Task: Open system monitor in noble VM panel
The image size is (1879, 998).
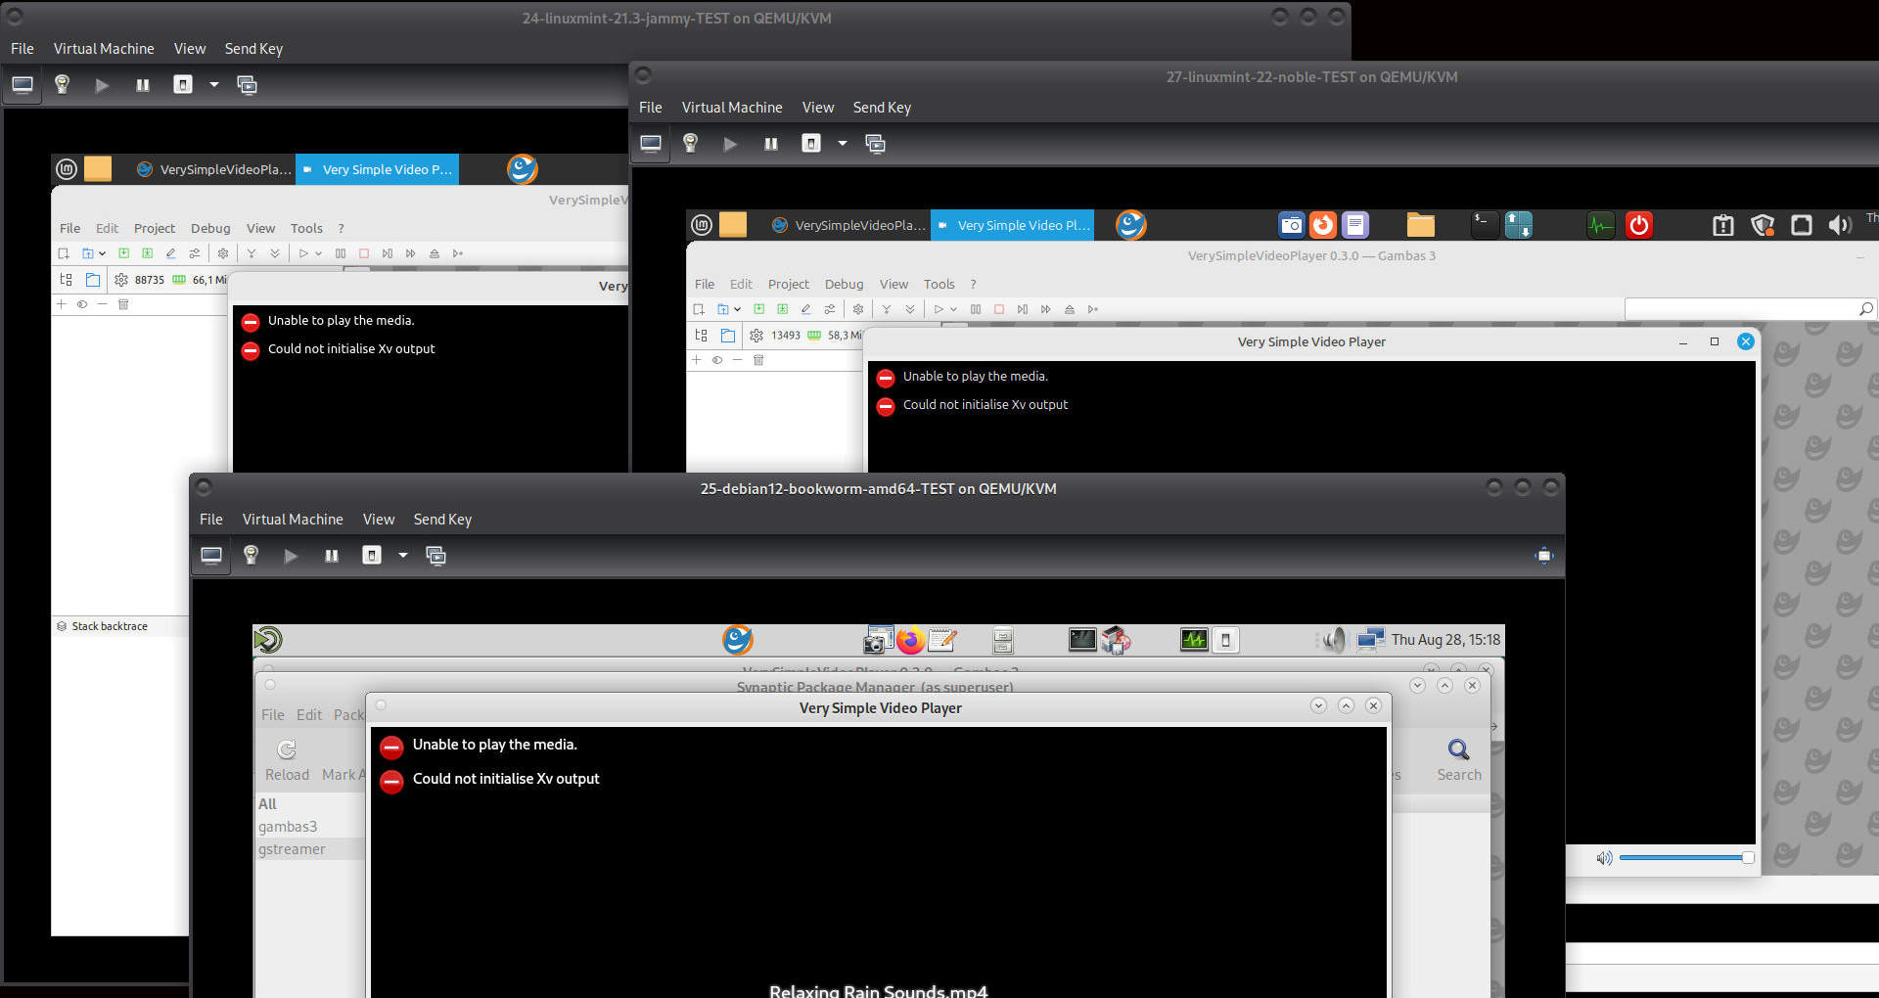Action: 1601,225
